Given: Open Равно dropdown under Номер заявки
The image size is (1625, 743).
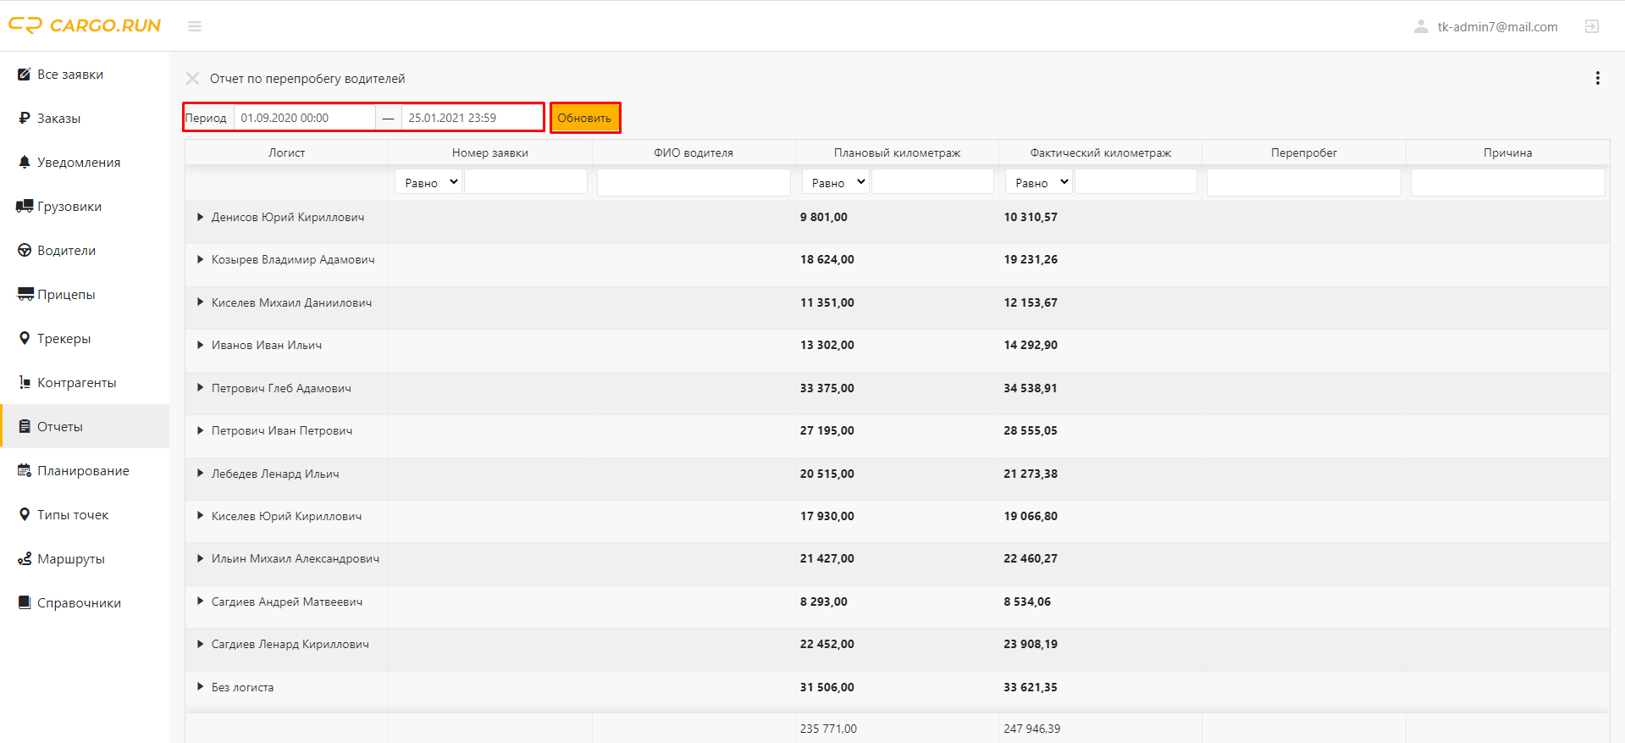Looking at the screenshot, I should pyautogui.click(x=428, y=182).
